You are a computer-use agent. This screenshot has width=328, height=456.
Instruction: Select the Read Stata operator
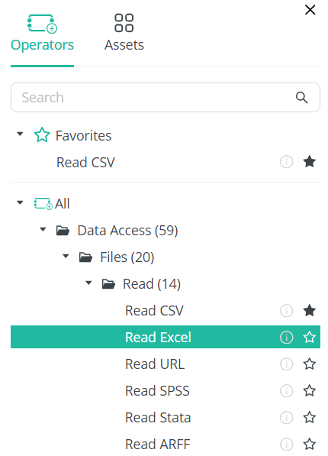click(158, 418)
